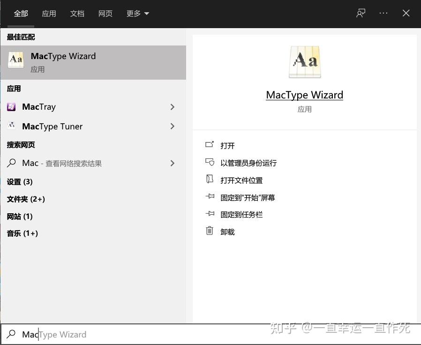Image resolution: width=421 pixels, height=345 pixels.
Task: Click 打开 to launch app
Action: [227, 145]
